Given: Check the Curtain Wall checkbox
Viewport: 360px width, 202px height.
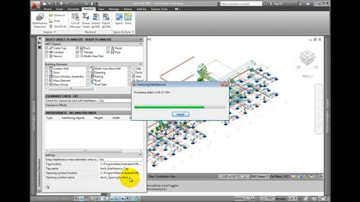Looking at the screenshot, I should 47,68.
